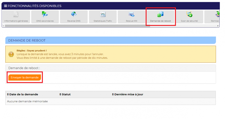Open the Rescue MX envelope icon
Screen dimensions: 225x119
pyautogui.click(x=132, y=14)
